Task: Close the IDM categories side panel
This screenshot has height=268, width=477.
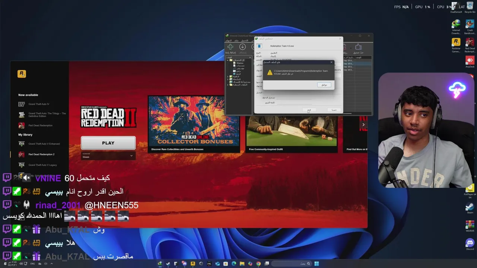Action: (250, 57)
